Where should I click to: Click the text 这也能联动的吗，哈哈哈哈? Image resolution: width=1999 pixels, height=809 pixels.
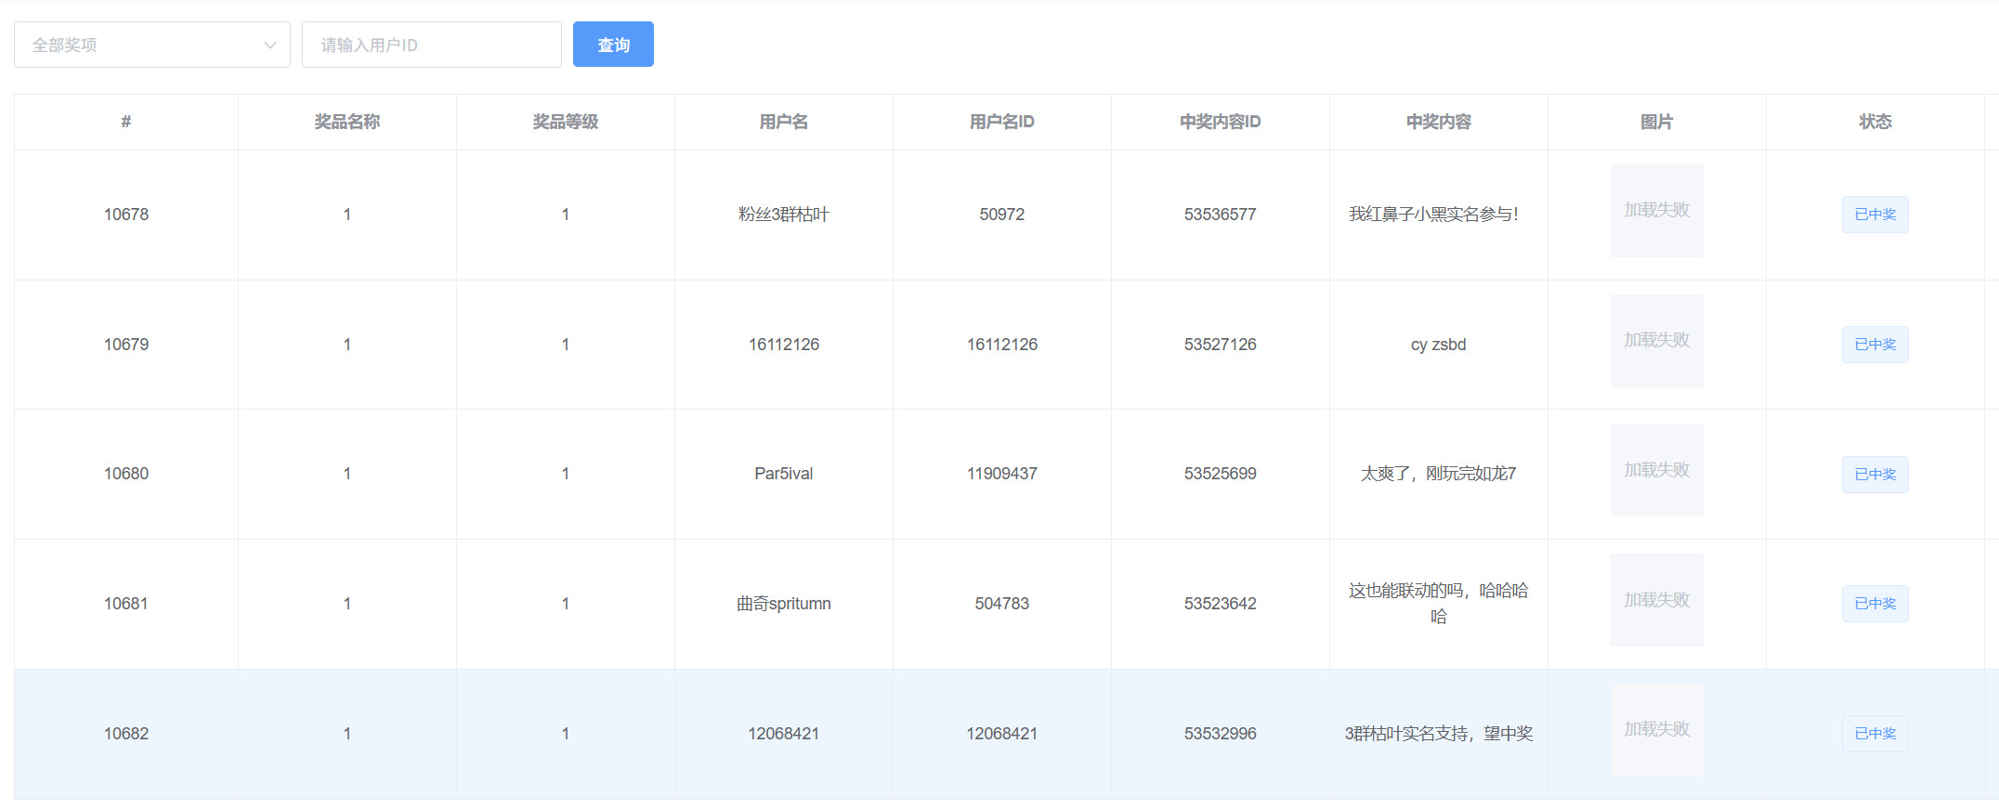[1439, 604]
